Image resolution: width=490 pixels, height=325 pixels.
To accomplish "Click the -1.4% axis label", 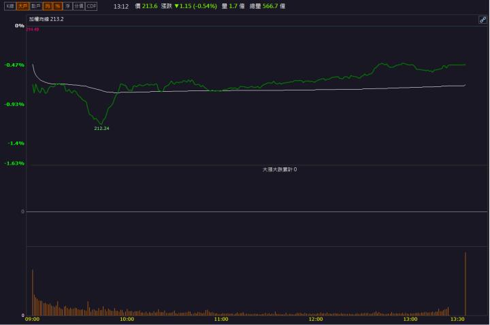I will (x=16, y=143).
